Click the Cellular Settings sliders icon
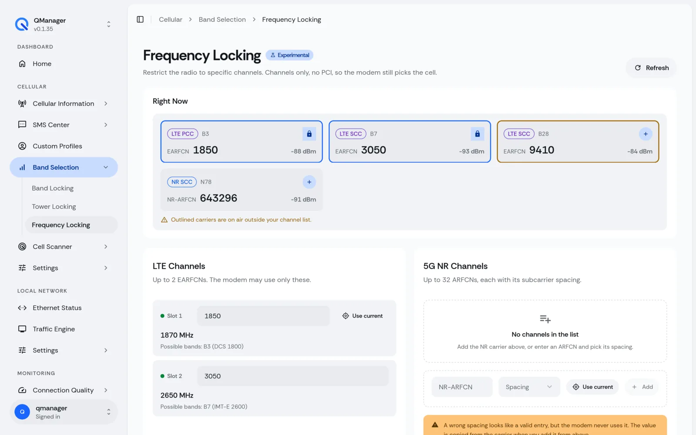 pos(22,268)
